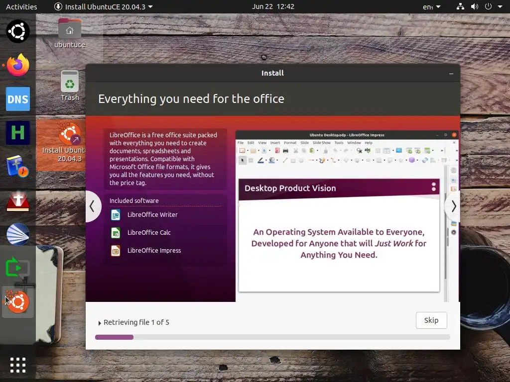Click spellcheck abc icon in Impress screenshot
This screenshot has width=510, height=382.
point(368,150)
